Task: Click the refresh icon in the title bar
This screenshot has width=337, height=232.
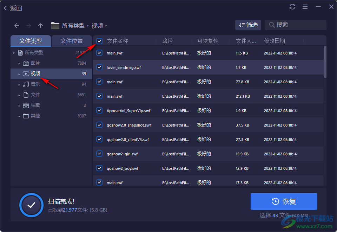Action: coord(292,7)
